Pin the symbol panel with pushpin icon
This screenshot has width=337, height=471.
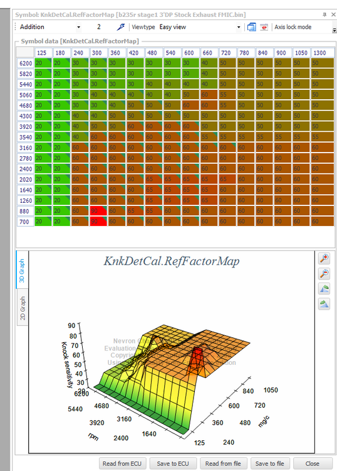pyautogui.click(x=324, y=14)
